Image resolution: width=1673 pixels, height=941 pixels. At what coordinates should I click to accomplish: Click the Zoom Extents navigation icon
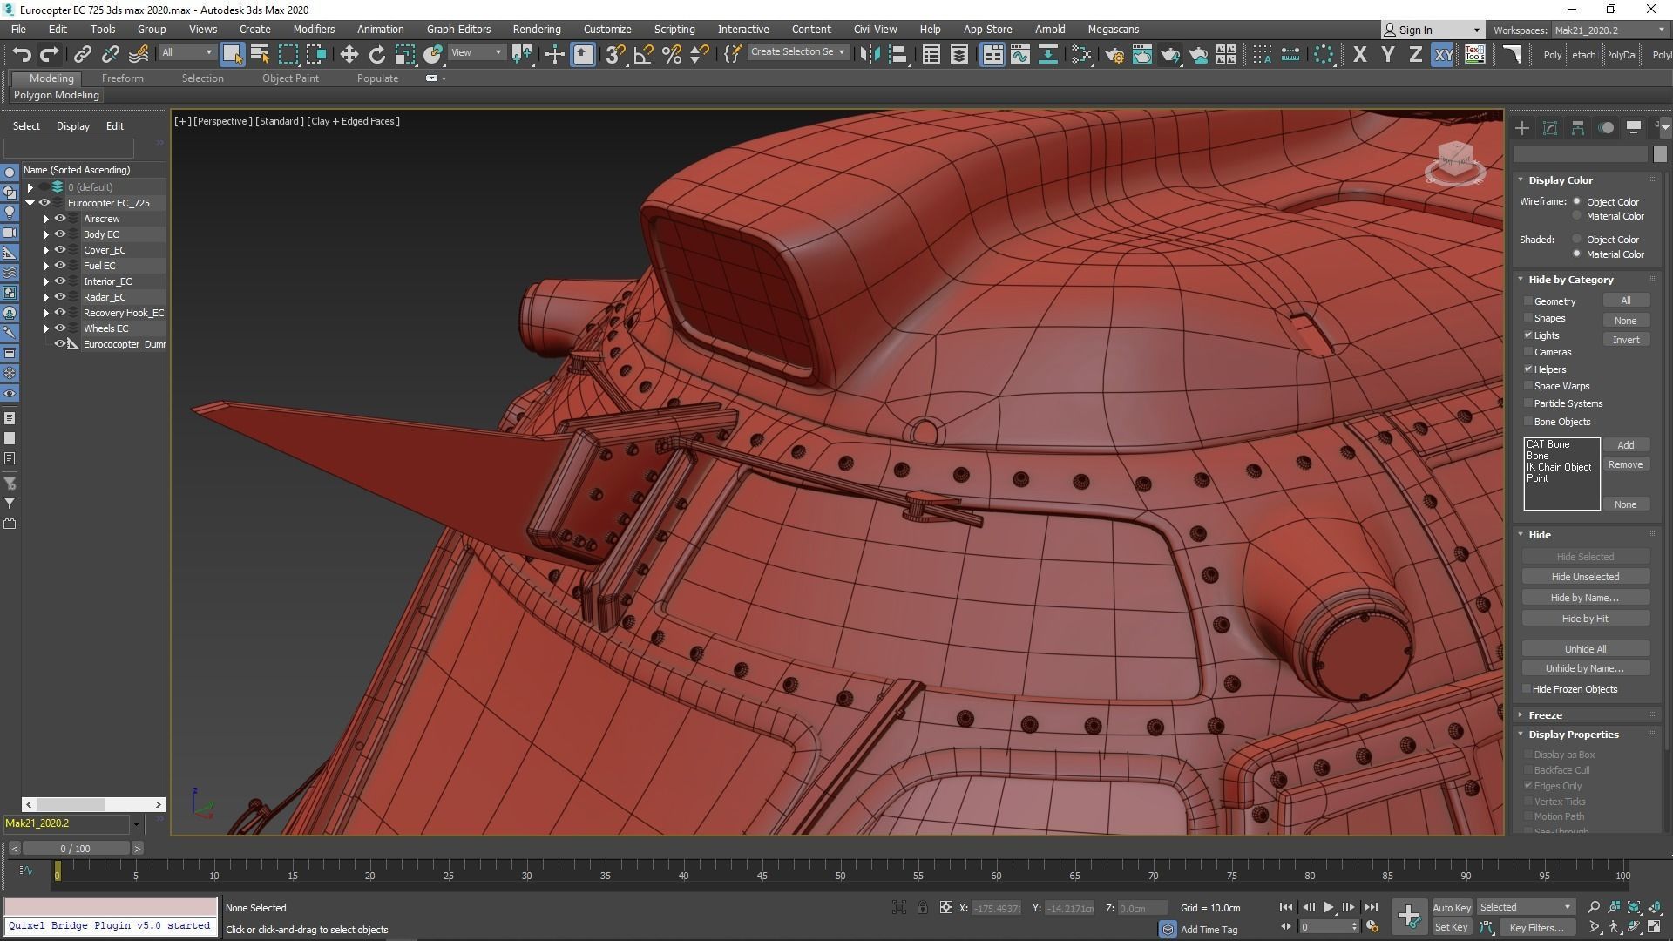click(x=1635, y=907)
